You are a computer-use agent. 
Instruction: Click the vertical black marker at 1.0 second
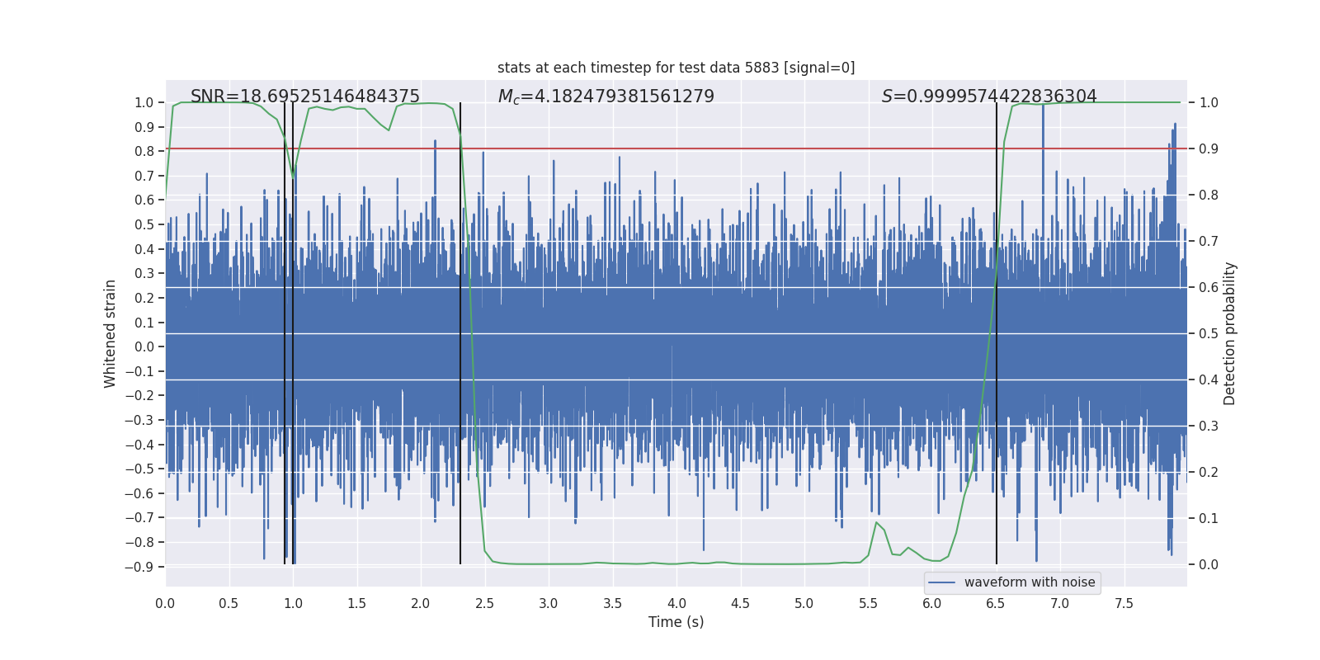293,333
